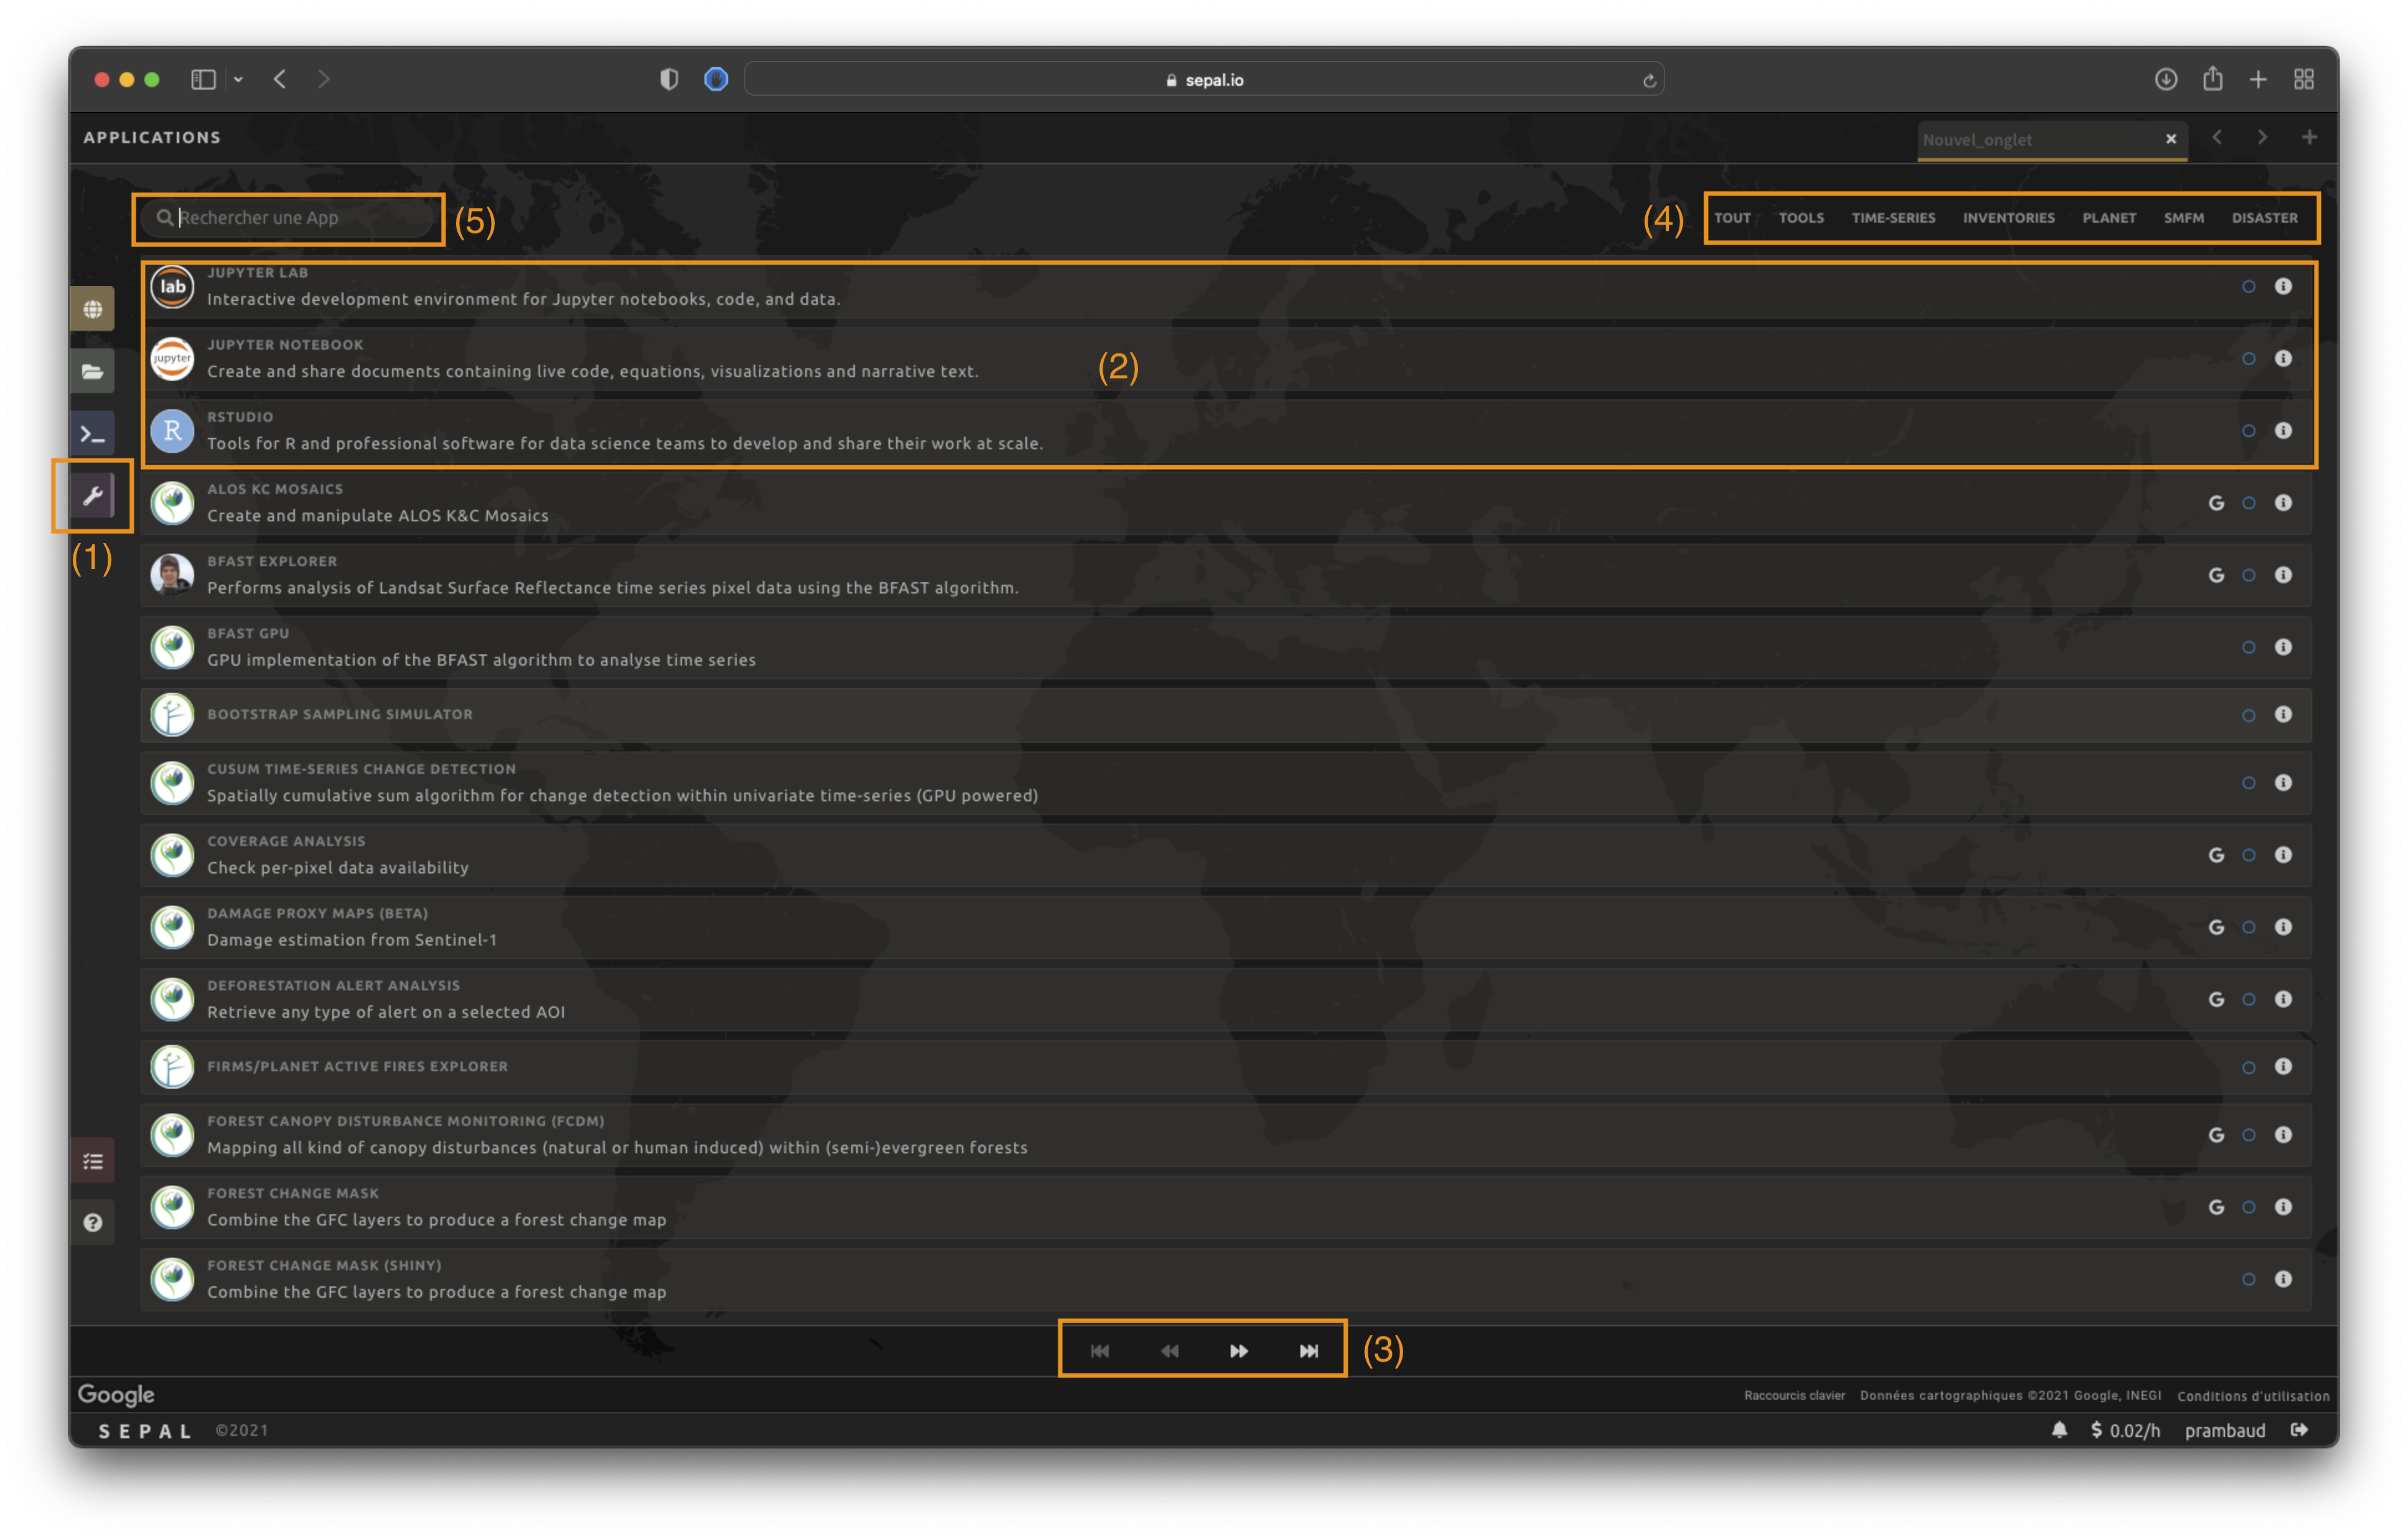2408x1539 pixels.
Task: Open the Help question mark icon
Action: pyautogui.click(x=92, y=1222)
